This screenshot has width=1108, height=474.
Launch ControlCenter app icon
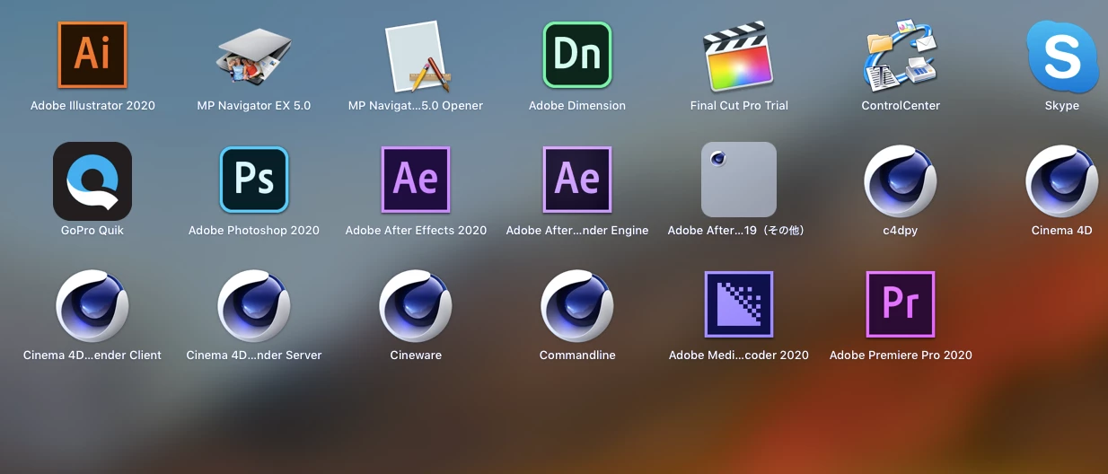pyautogui.click(x=901, y=56)
